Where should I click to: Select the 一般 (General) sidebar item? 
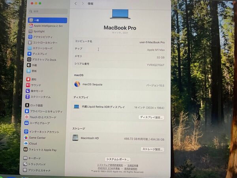click(x=47, y=20)
